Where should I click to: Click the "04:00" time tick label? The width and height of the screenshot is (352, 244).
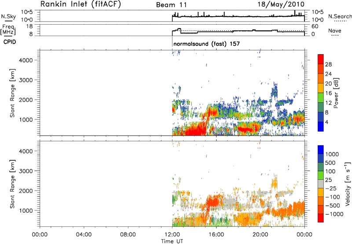(84, 235)
